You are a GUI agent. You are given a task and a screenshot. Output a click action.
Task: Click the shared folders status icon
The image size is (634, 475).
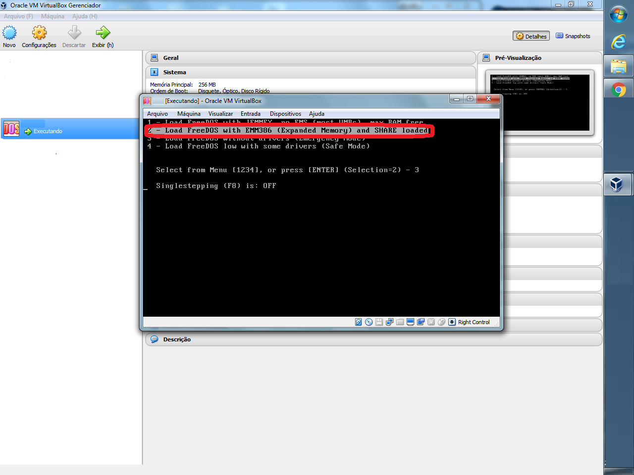tap(400, 322)
